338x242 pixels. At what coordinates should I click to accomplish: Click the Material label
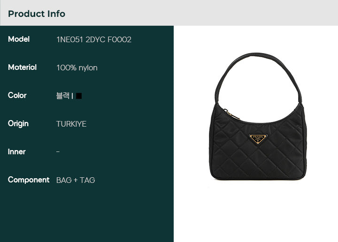[22, 67]
